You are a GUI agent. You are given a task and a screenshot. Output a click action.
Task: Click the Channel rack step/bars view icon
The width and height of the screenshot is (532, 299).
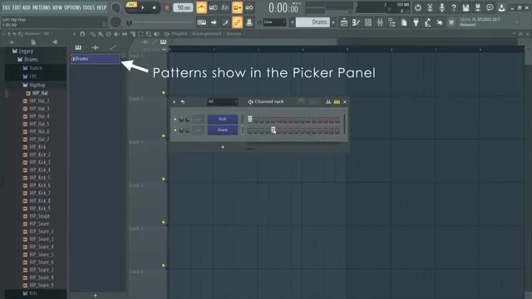[x=337, y=101]
